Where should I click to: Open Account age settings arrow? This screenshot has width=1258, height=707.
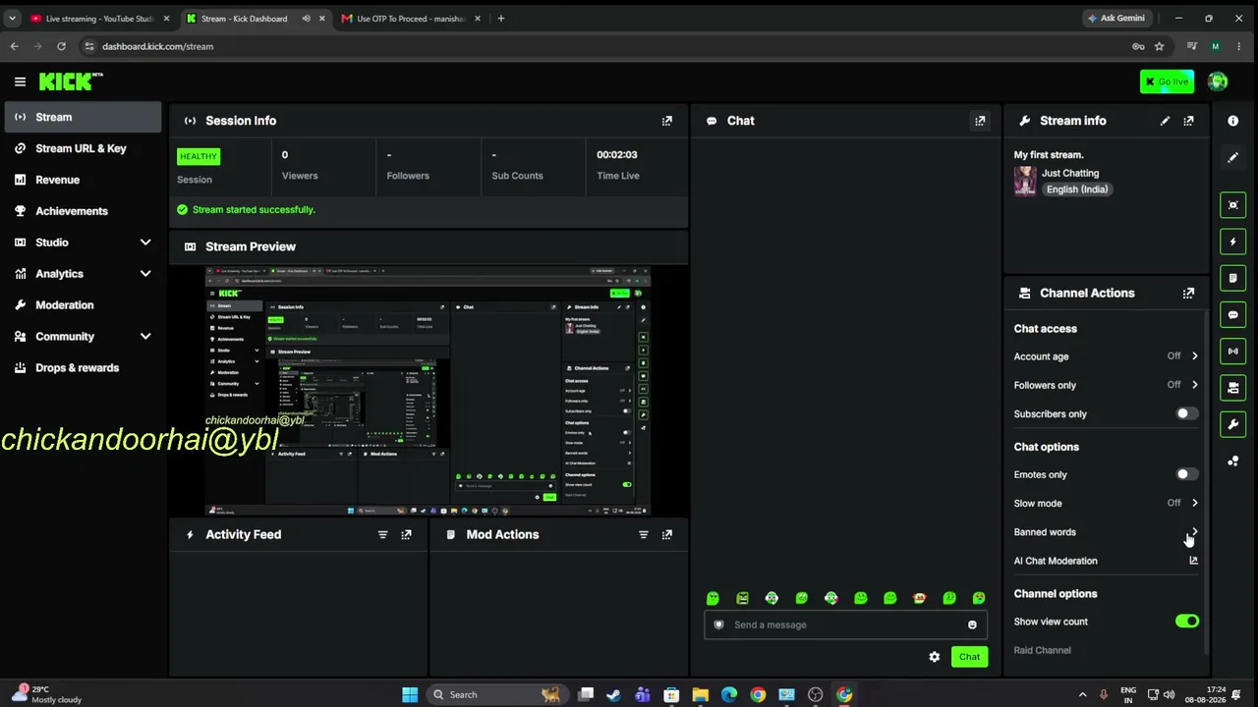pyautogui.click(x=1194, y=356)
